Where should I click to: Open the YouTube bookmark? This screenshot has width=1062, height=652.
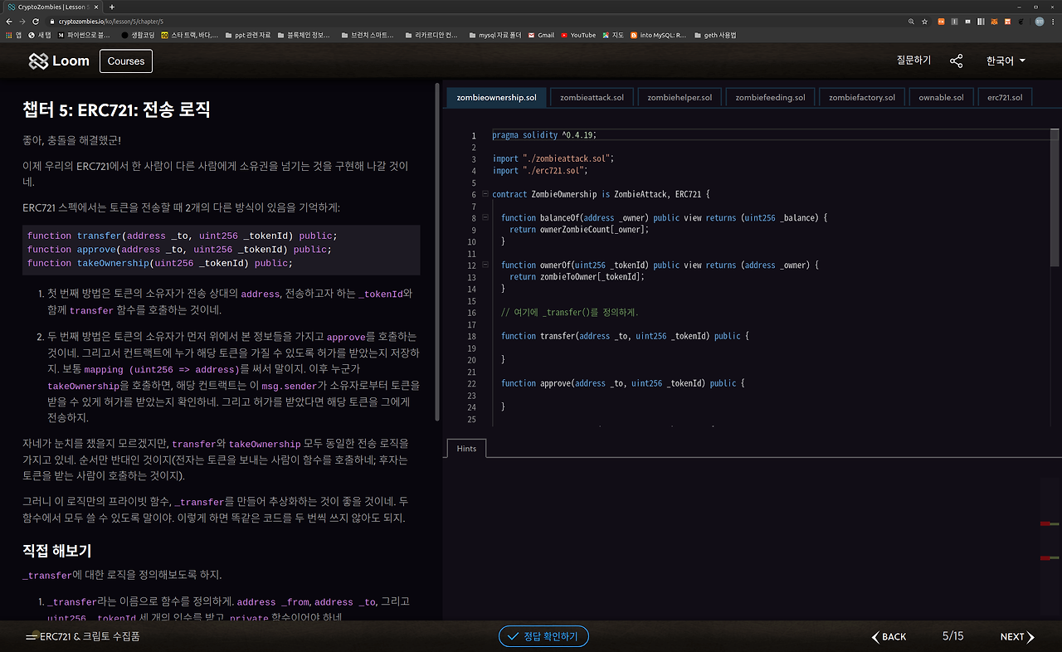click(x=578, y=35)
